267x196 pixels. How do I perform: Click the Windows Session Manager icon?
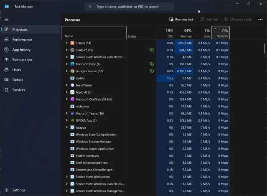(72, 142)
